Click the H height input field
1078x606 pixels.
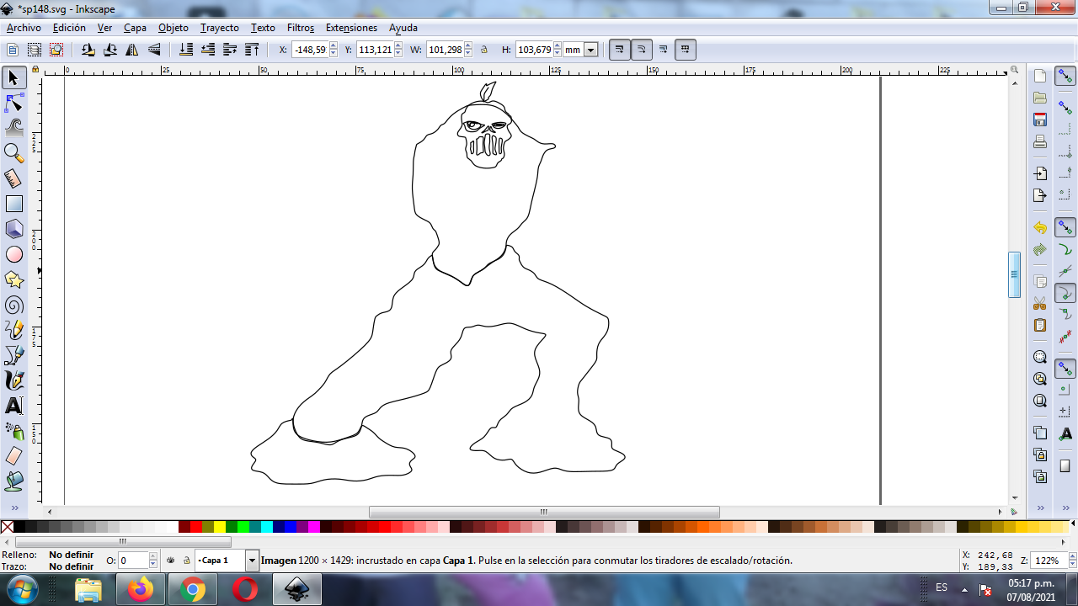point(534,50)
